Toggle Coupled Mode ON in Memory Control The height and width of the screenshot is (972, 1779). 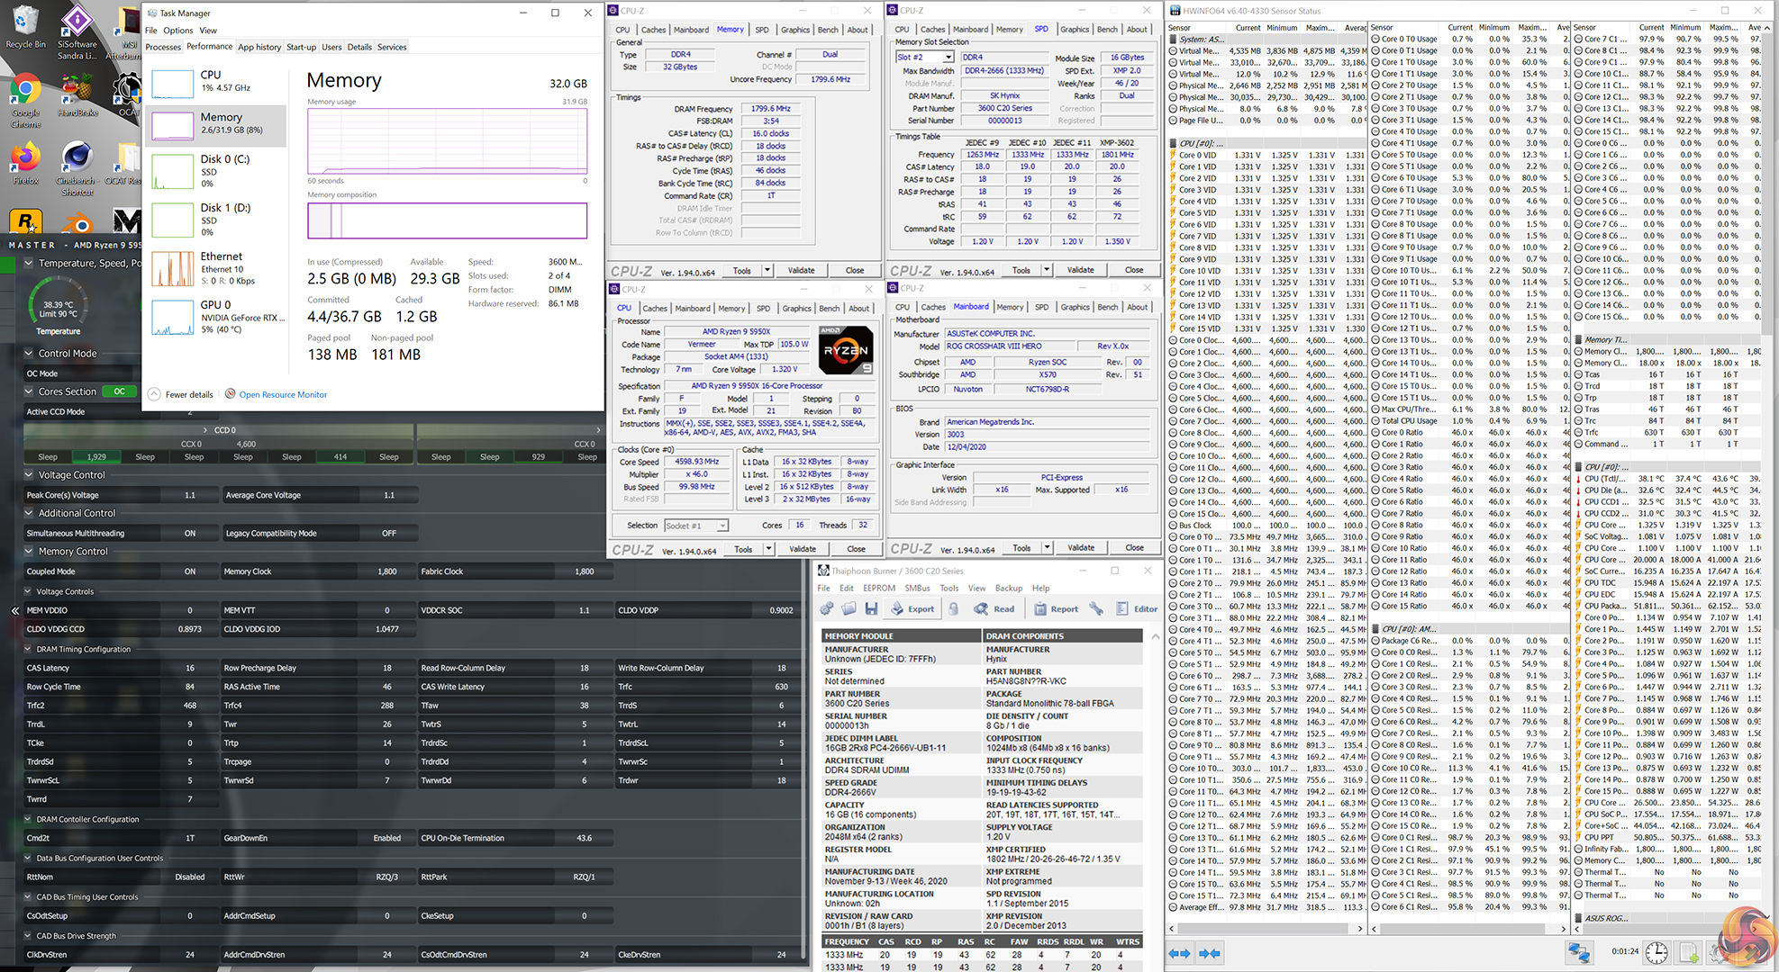click(x=189, y=571)
